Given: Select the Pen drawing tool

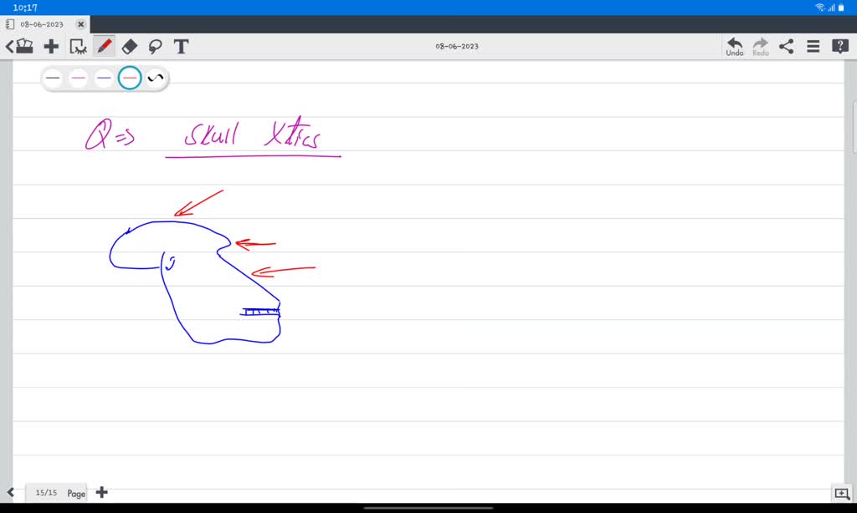Looking at the screenshot, I should [105, 47].
